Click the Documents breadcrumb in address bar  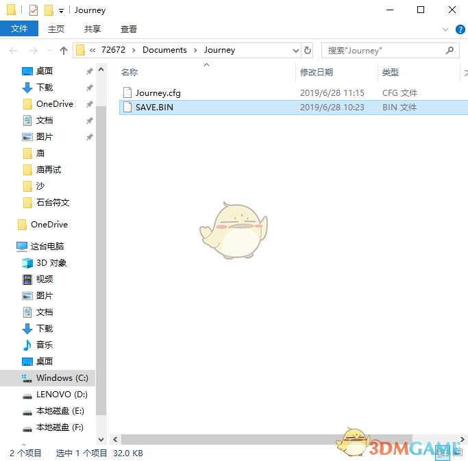(x=164, y=50)
